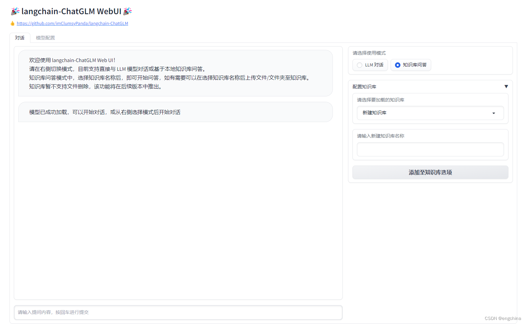
Task: Switch to the 模型配置 tab
Action: pyautogui.click(x=45, y=37)
